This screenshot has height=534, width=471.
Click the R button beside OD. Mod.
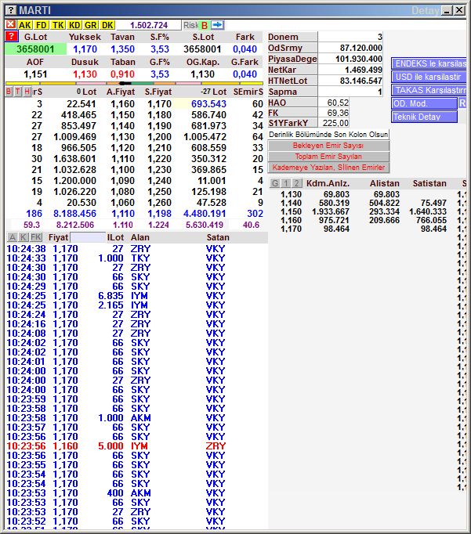pos(462,103)
